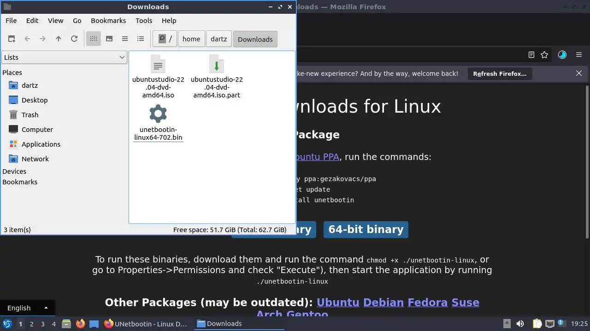Switch to UNetbootin Firefox taskbar window
The image size is (590, 331).
(x=146, y=324)
